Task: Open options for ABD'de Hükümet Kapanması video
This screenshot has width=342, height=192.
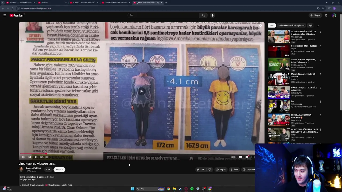Action: click(320, 60)
